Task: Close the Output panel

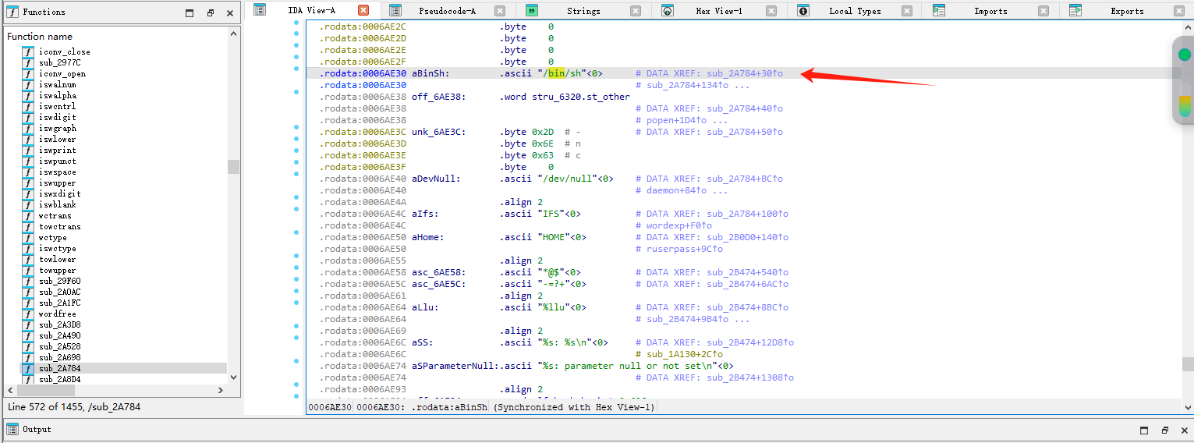Action: click(1184, 430)
